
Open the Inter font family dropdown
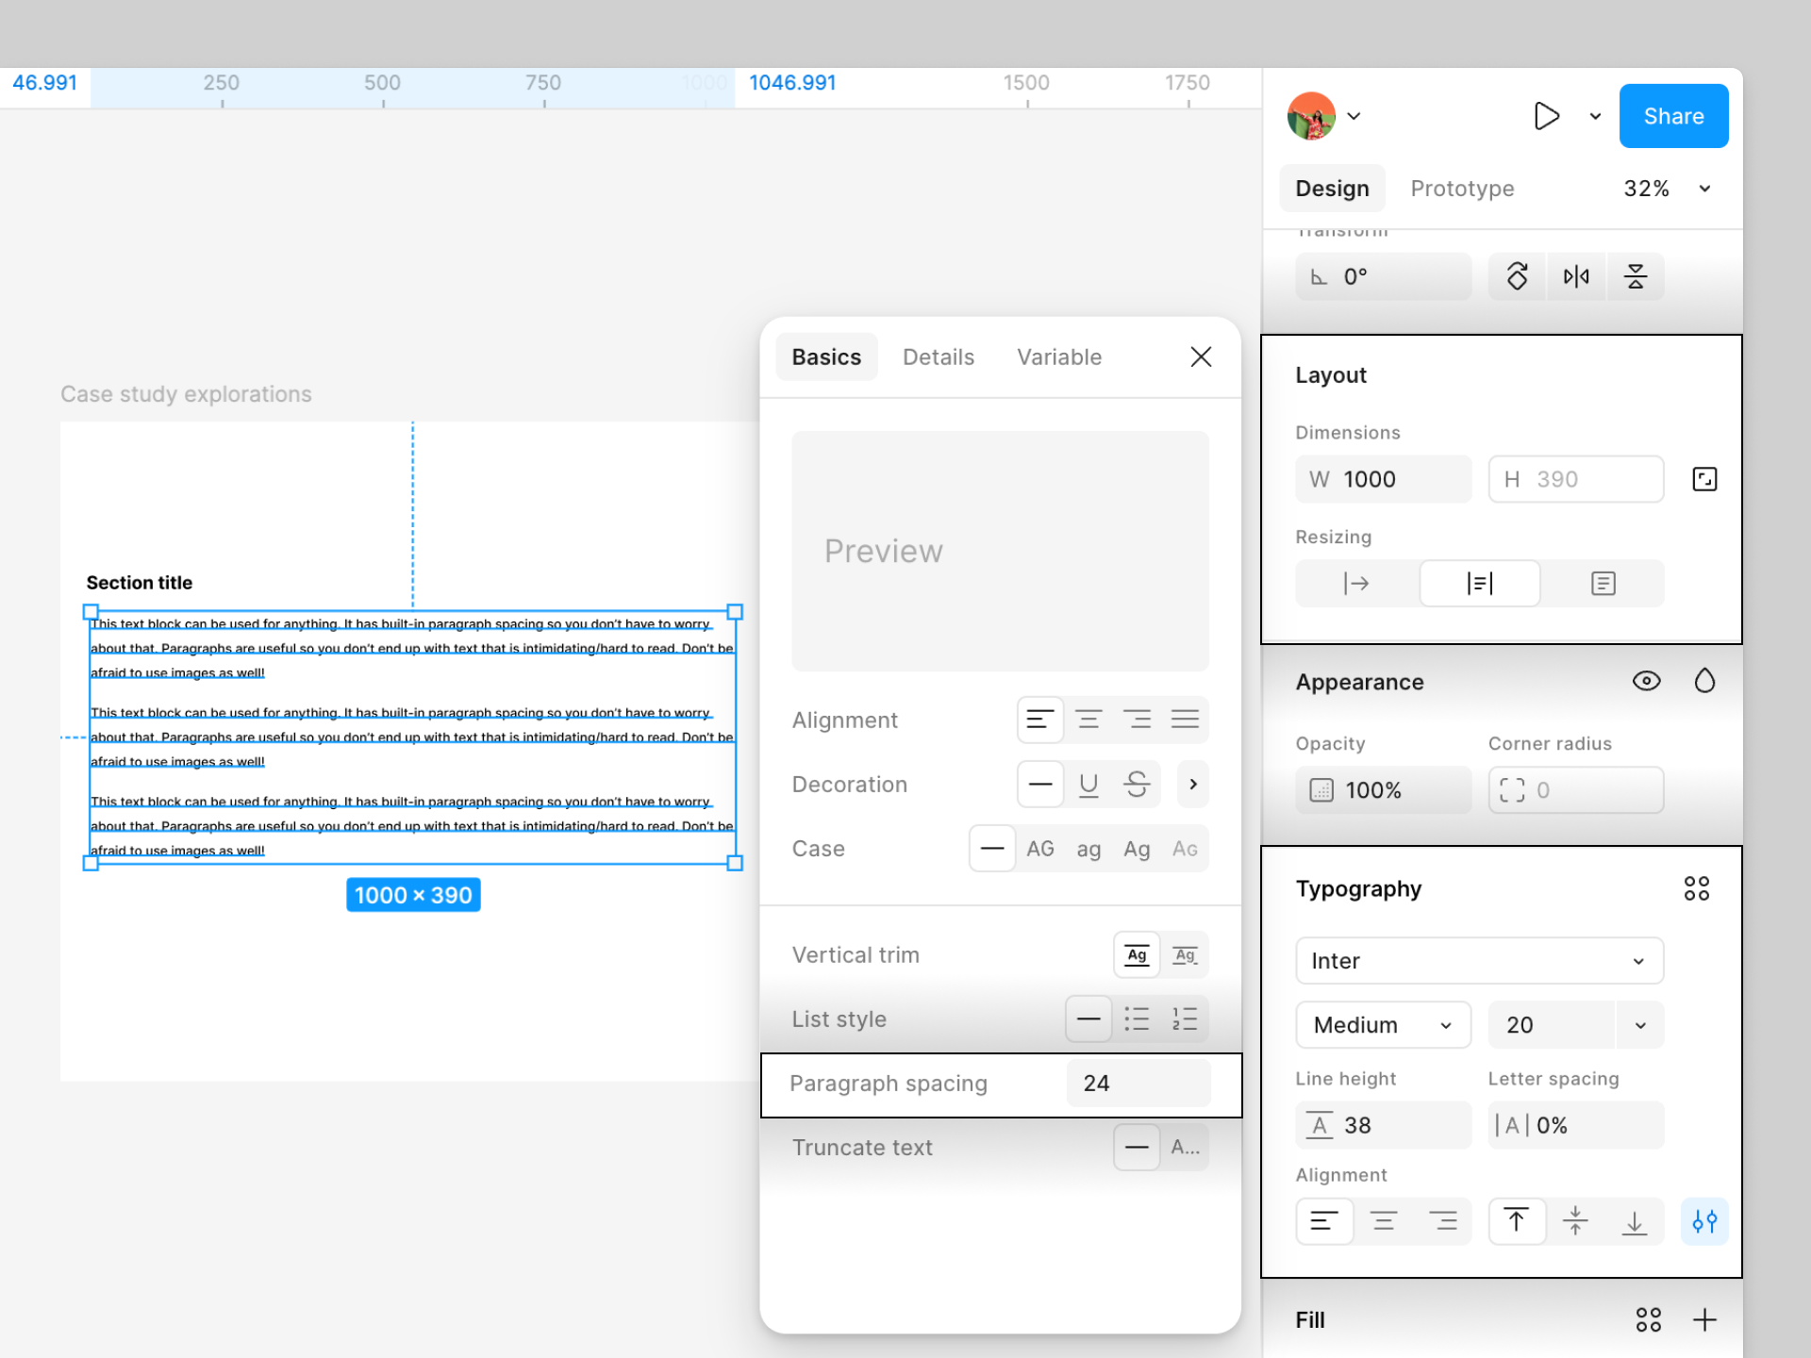pyautogui.click(x=1478, y=961)
